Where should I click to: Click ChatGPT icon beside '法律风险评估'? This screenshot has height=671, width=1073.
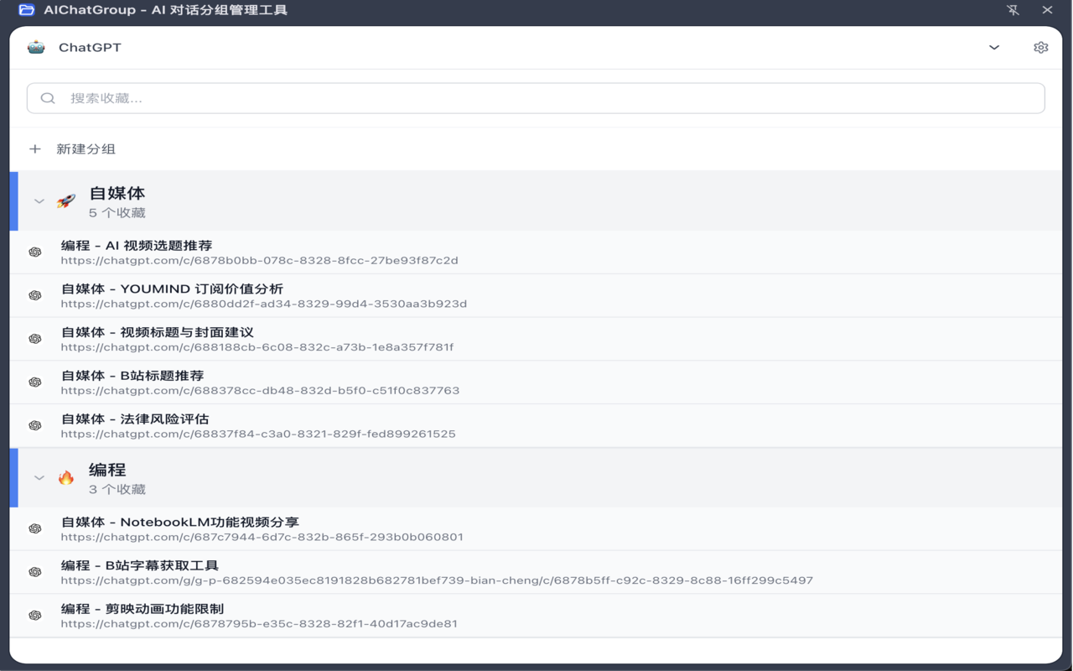point(35,426)
